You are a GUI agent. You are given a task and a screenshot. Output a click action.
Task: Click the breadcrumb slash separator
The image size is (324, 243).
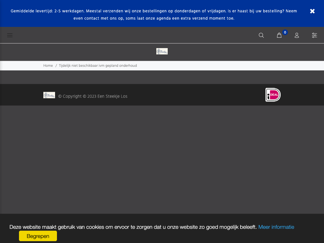pyautogui.click(x=56, y=66)
